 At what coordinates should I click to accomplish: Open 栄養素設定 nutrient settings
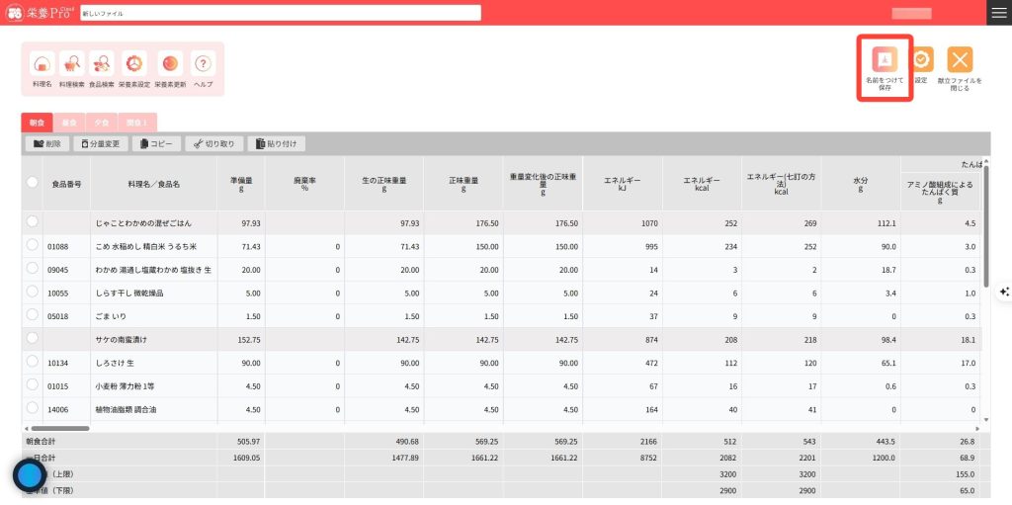(134, 65)
